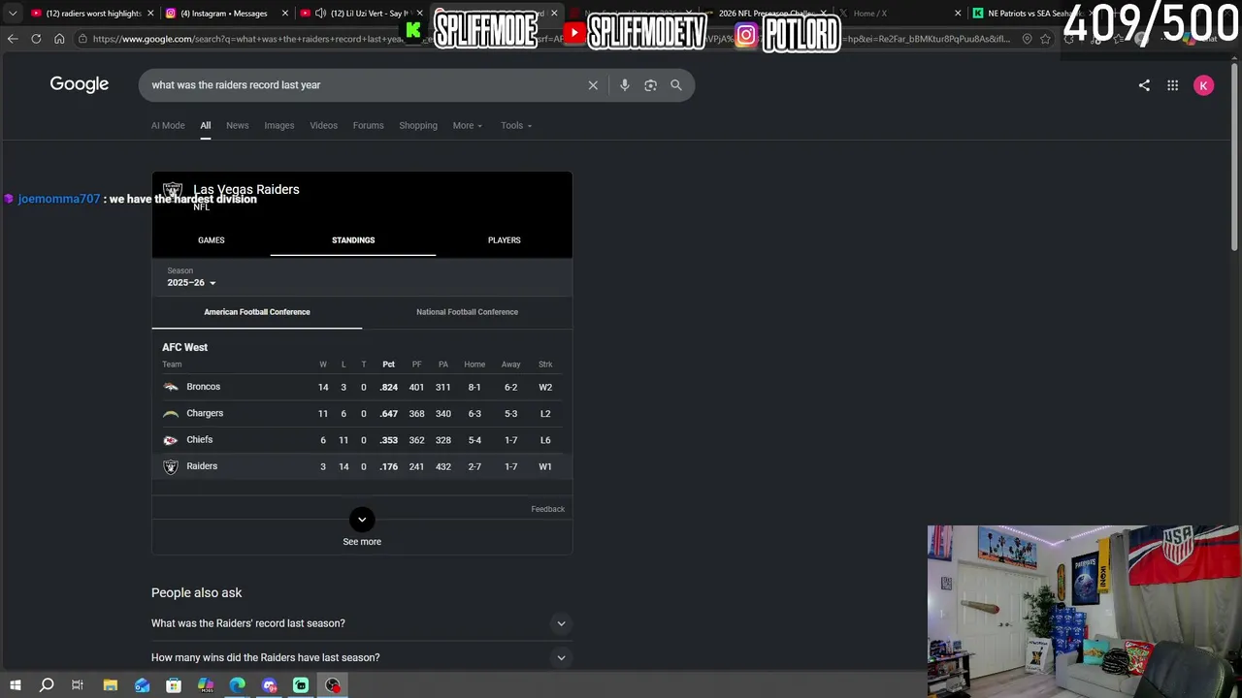Close the Instagram Messages tab

pyautogui.click(x=285, y=14)
